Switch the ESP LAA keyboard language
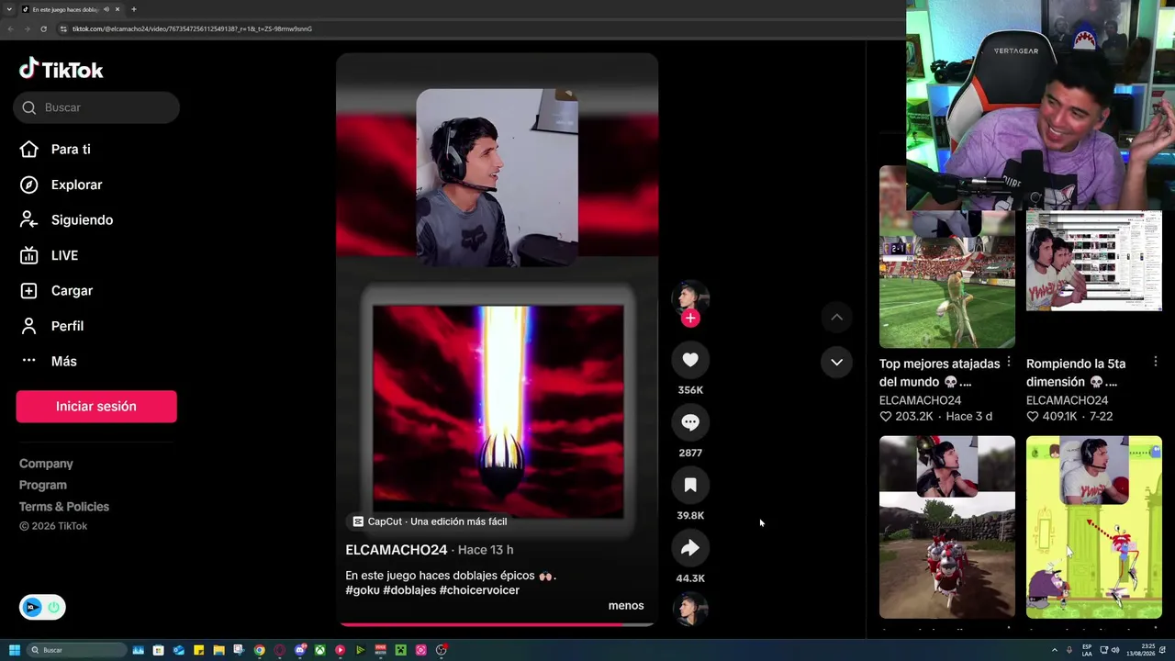The image size is (1175, 661). 1087,650
